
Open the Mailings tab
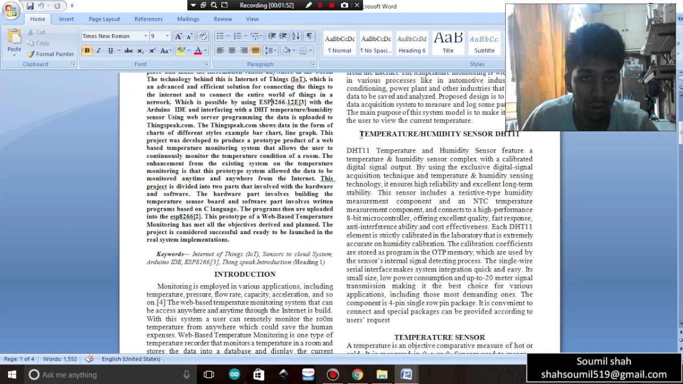(x=188, y=19)
